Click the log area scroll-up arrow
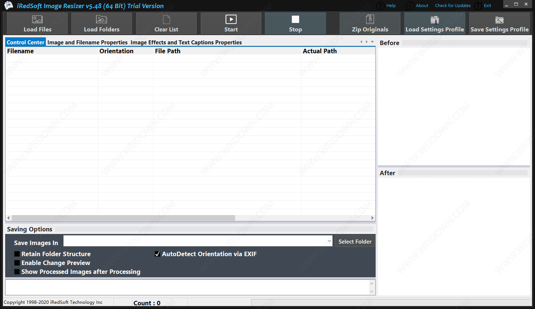535x309 pixels. [372, 283]
